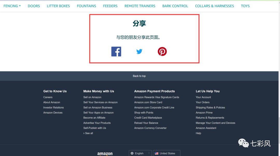Click the '分享' share heading
The width and height of the screenshot is (280, 156).
(x=139, y=23)
